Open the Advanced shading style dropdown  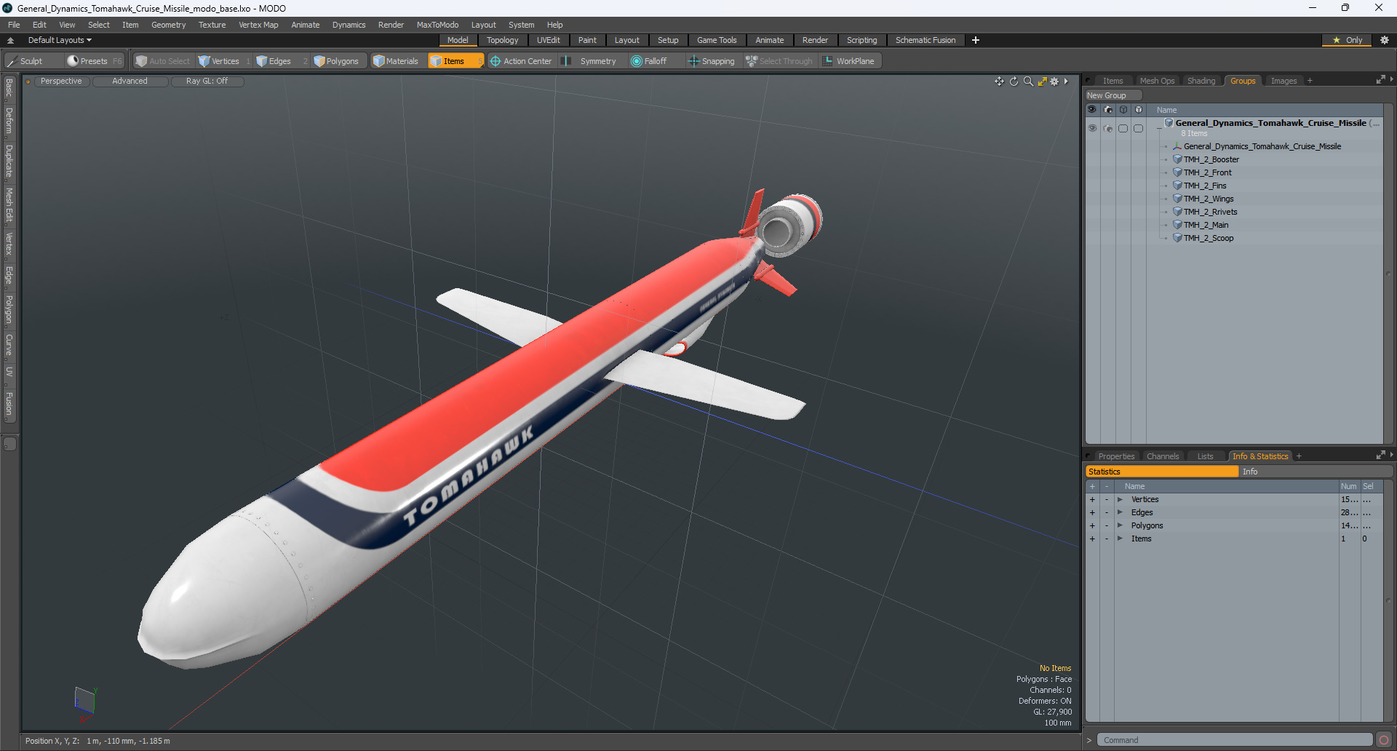point(130,82)
